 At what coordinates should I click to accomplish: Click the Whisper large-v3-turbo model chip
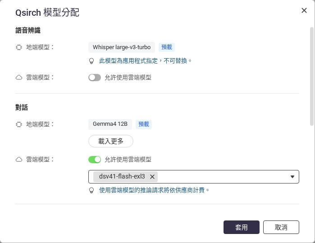[122, 47]
